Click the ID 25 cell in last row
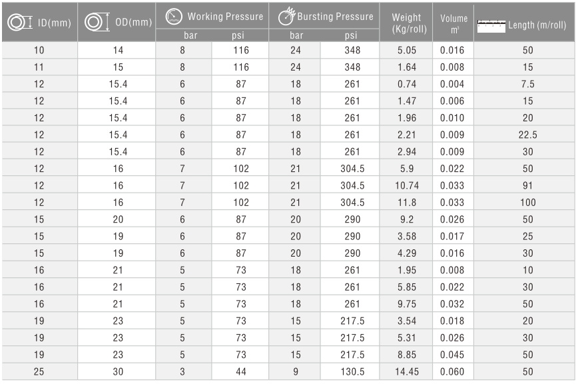 pyautogui.click(x=39, y=371)
